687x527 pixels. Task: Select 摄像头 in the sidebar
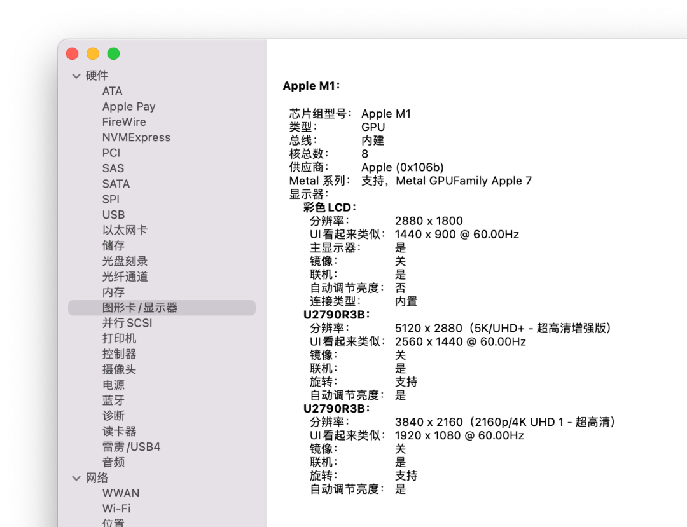click(x=119, y=369)
